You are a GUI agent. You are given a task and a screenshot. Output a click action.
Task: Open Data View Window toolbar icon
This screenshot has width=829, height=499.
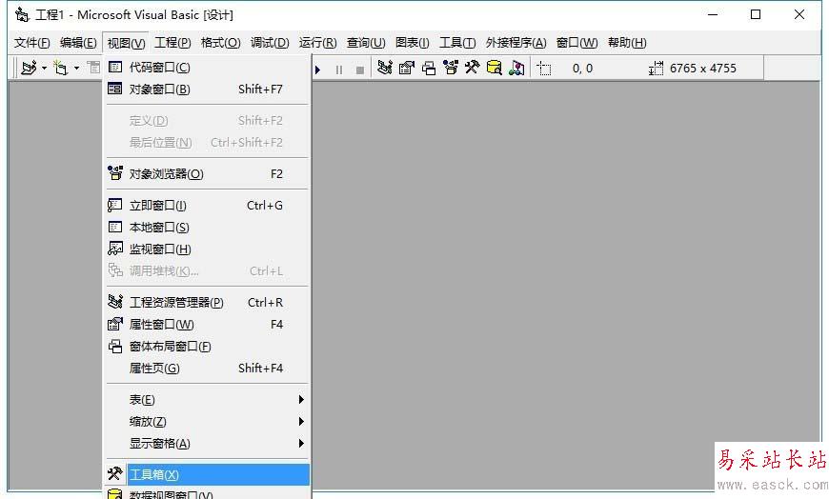tap(494, 68)
